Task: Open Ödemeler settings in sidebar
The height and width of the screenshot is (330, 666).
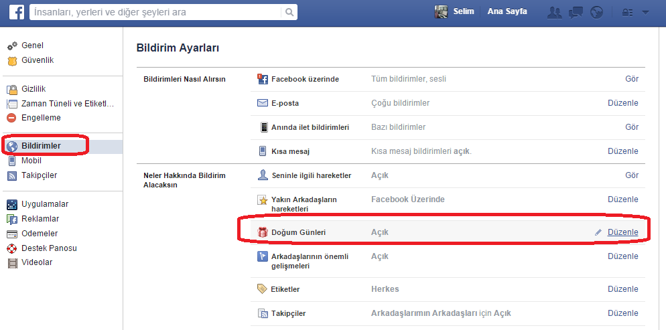Action: [40, 234]
